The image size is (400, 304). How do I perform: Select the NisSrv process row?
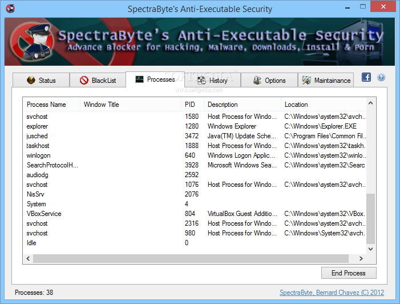pos(195,194)
